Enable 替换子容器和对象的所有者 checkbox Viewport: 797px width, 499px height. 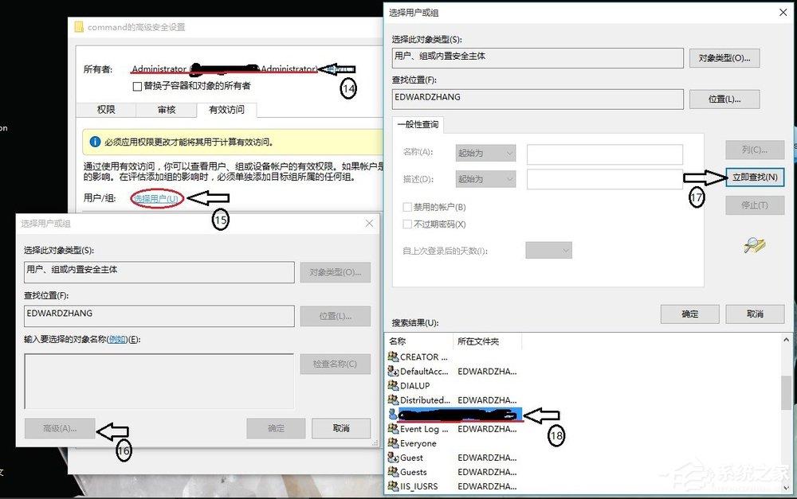(x=136, y=87)
